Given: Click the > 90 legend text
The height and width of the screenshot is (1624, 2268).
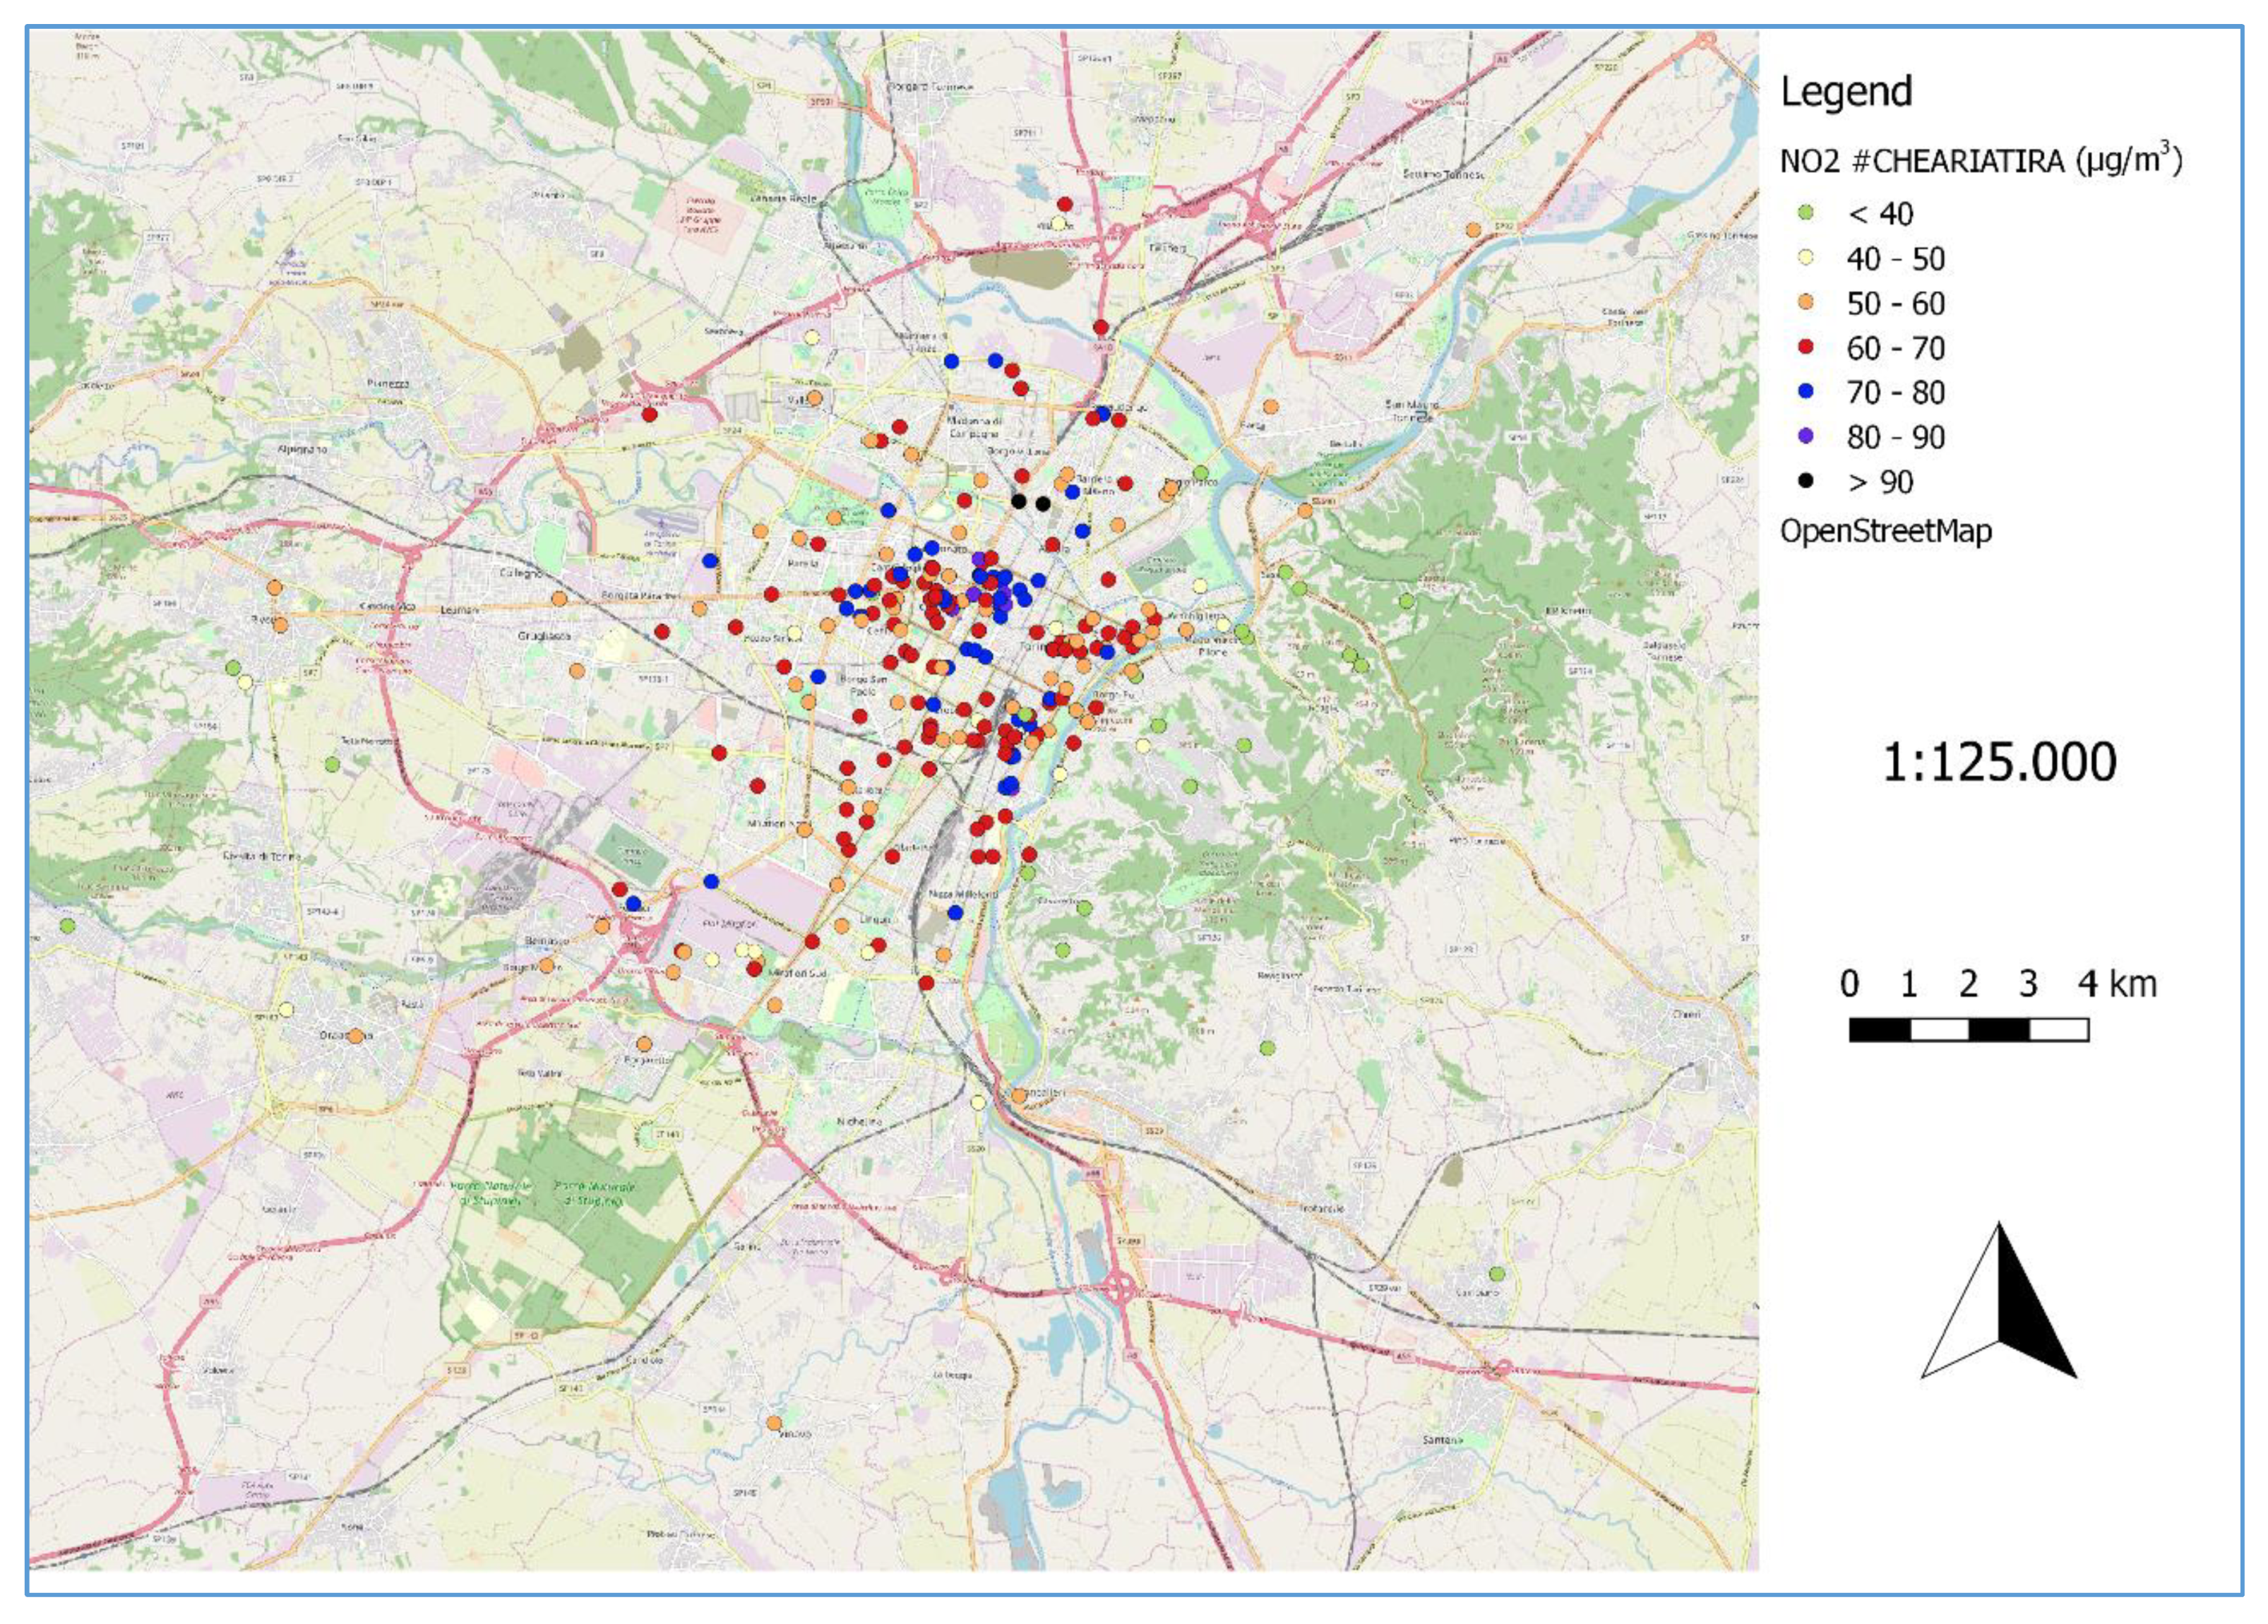Looking at the screenshot, I should pyautogui.click(x=1880, y=482).
